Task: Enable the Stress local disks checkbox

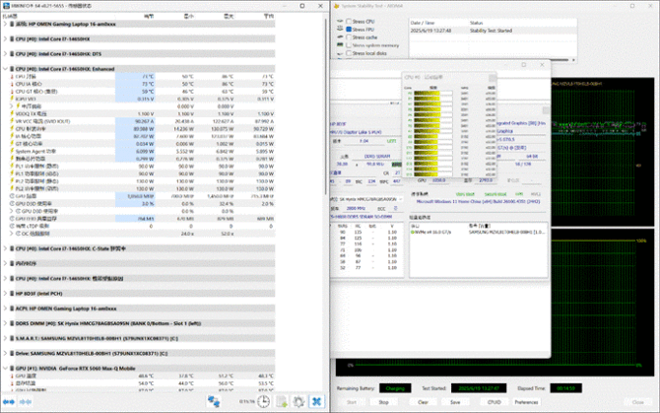Action: [348, 53]
